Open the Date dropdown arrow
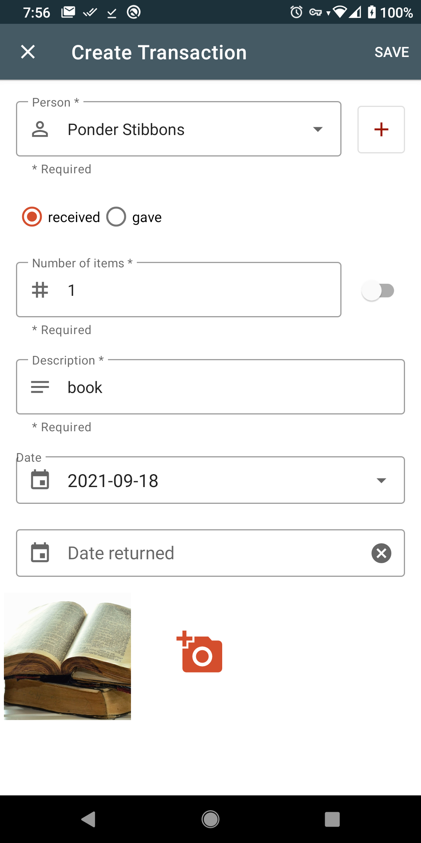The height and width of the screenshot is (843, 421). tap(381, 480)
